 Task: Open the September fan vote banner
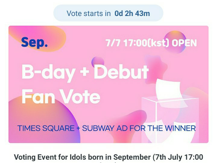point(108,84)
